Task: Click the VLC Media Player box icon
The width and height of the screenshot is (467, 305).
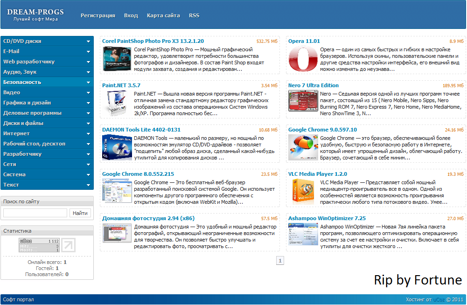Action: [x=303, y=191]
